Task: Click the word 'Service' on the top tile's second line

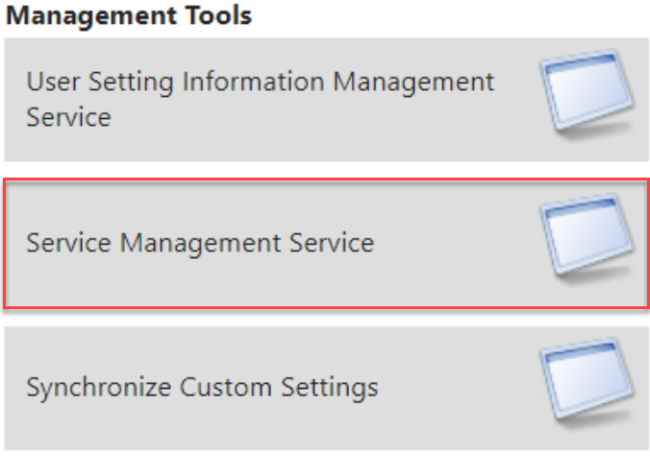Action: point(69,117)
